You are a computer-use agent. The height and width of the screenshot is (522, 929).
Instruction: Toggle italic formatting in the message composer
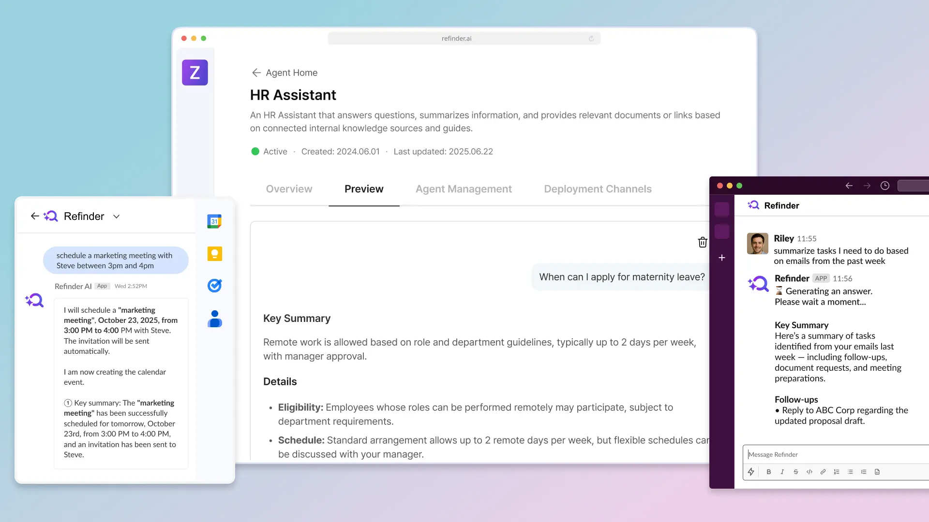click(782, 472)
